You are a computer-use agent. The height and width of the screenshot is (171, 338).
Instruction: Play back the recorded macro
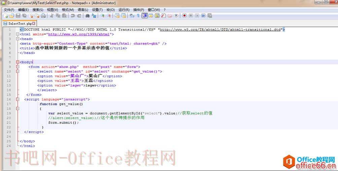pos(197,15)
